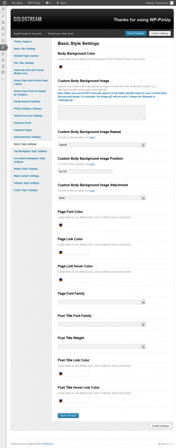Open Plugins icon in admin sidebar
176x448 pixels.
[3, 54]
